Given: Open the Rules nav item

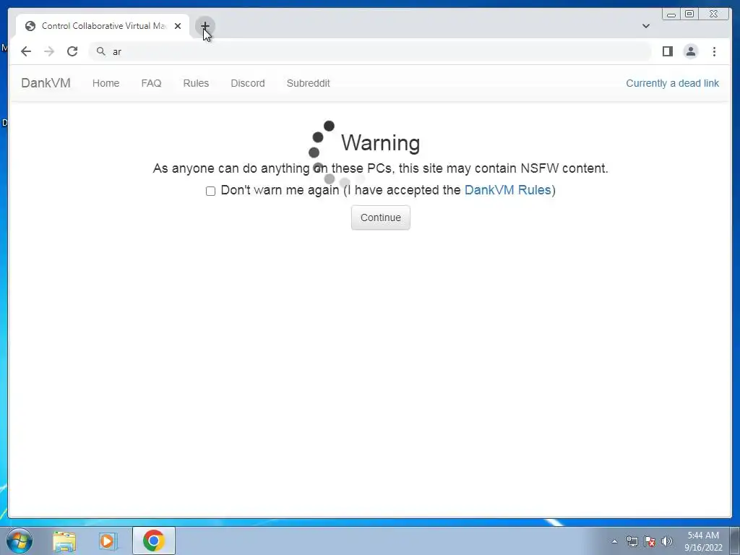Looking at the screenshot, I should click(196, 83).
